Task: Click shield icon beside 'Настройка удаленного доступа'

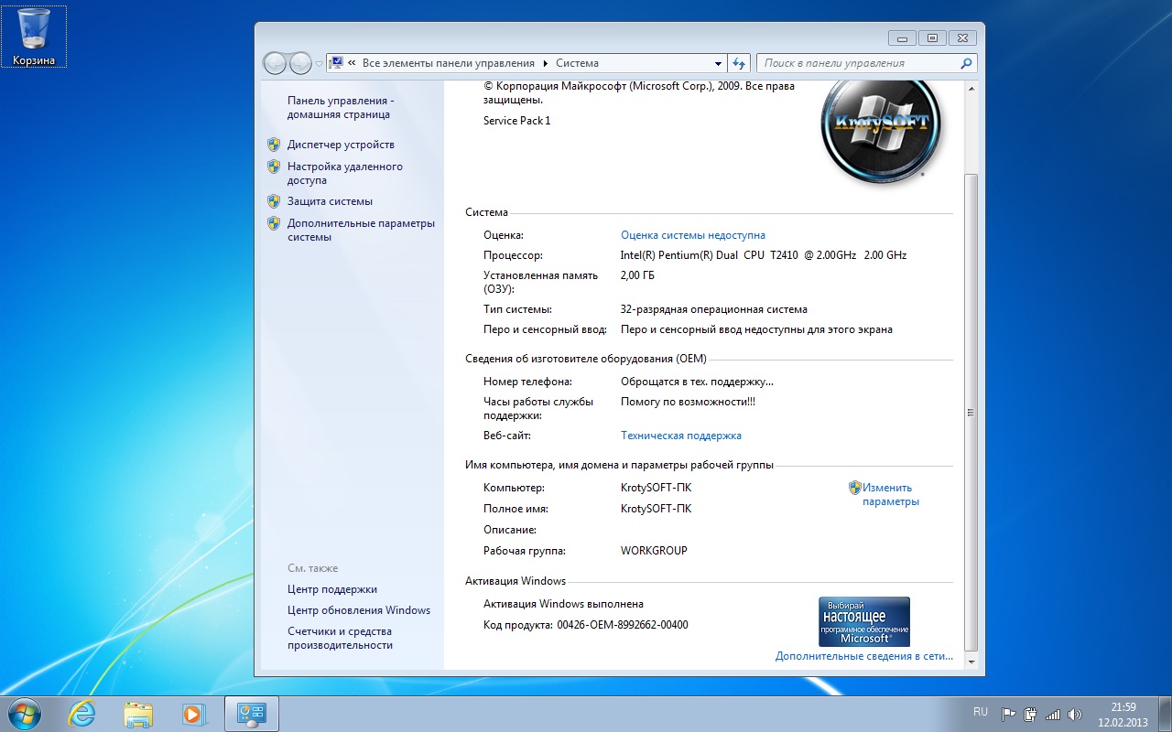Action: pyautogui.click(x=274, y=167)
